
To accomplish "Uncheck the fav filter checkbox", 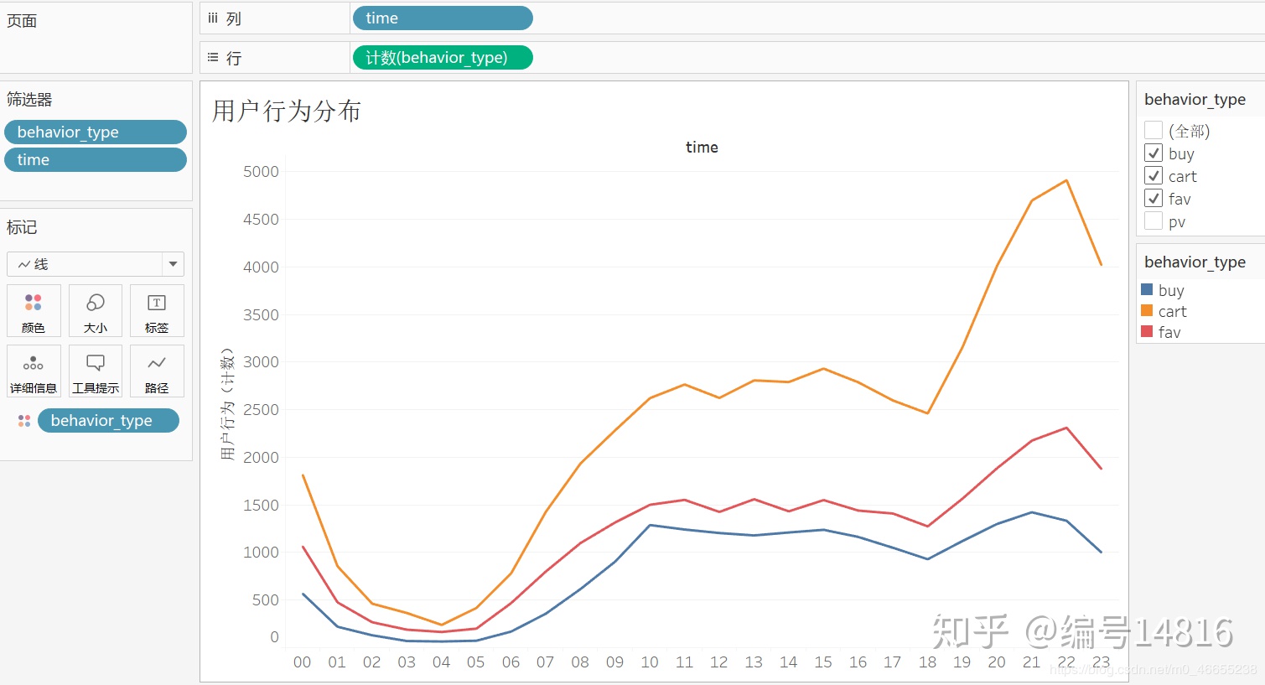I will pos(1154,198).
